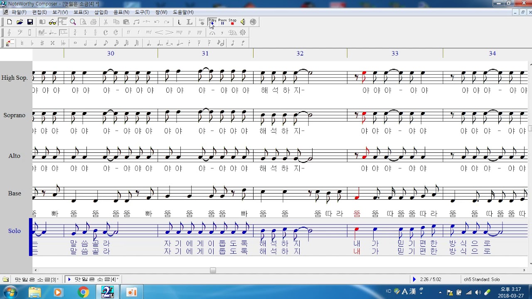The width and height of the screenshot is (532, 299).
Task: Open the 도움말(H) menu
Action: click(183, 12)
